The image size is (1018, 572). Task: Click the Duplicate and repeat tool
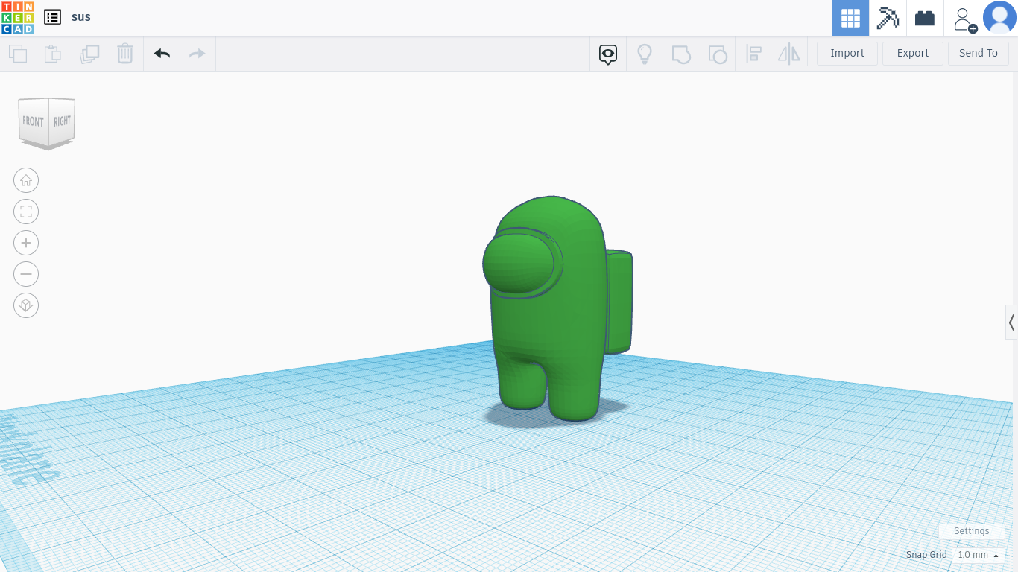click(x=89, y=54)
